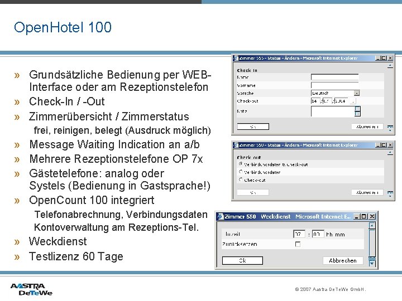Click the Internet Explorer icon in Check-out window title
This screenshot has width=402, height=301.
236,145
